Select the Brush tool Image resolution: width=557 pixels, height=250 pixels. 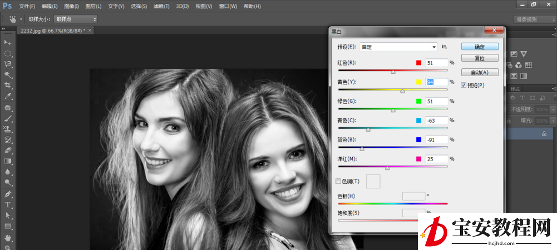point(8,118)
